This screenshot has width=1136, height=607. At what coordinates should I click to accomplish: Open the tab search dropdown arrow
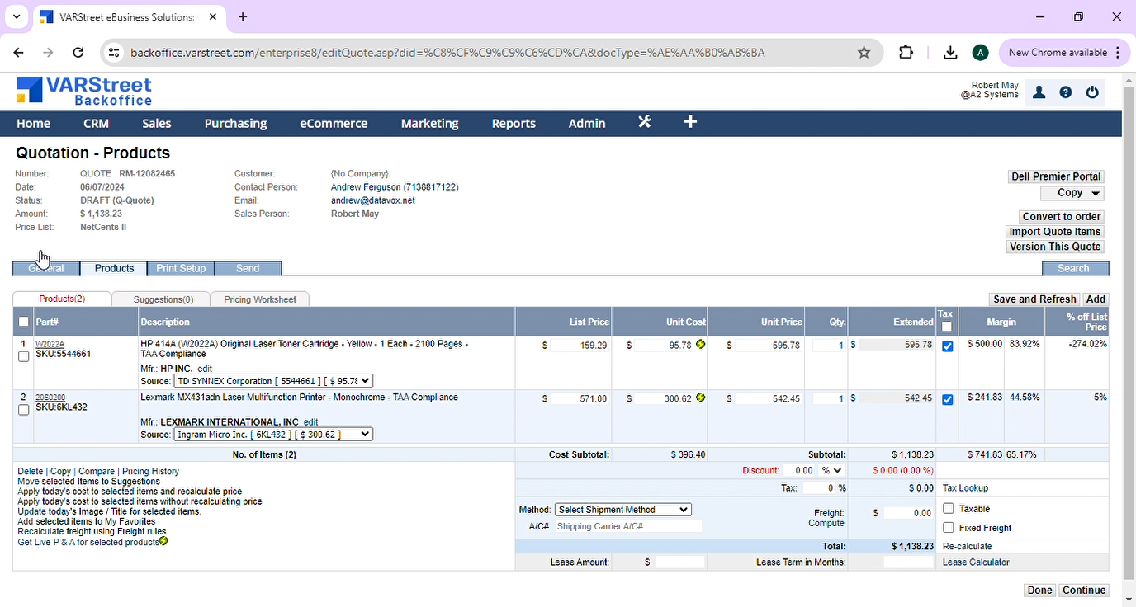[16, 16]
